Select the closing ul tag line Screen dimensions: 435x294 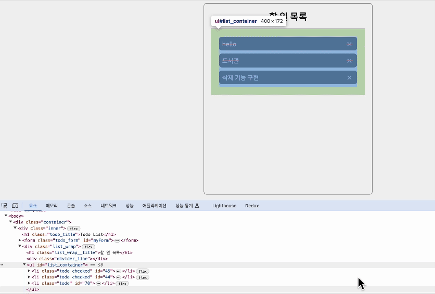(x=33, y=289)
